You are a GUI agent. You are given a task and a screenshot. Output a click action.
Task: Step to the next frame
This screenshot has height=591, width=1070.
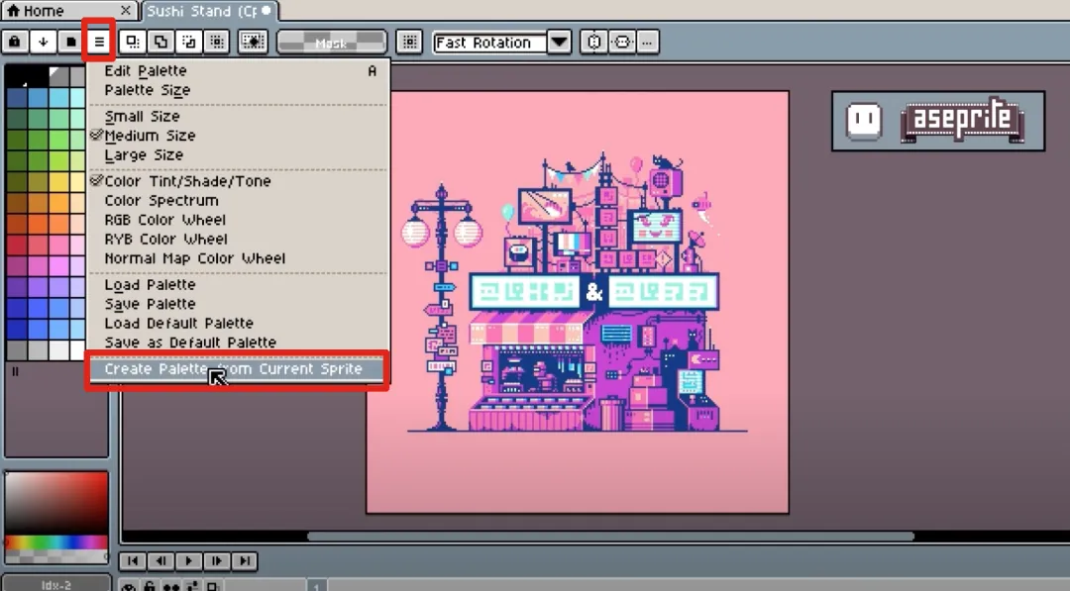pos(216,561)
